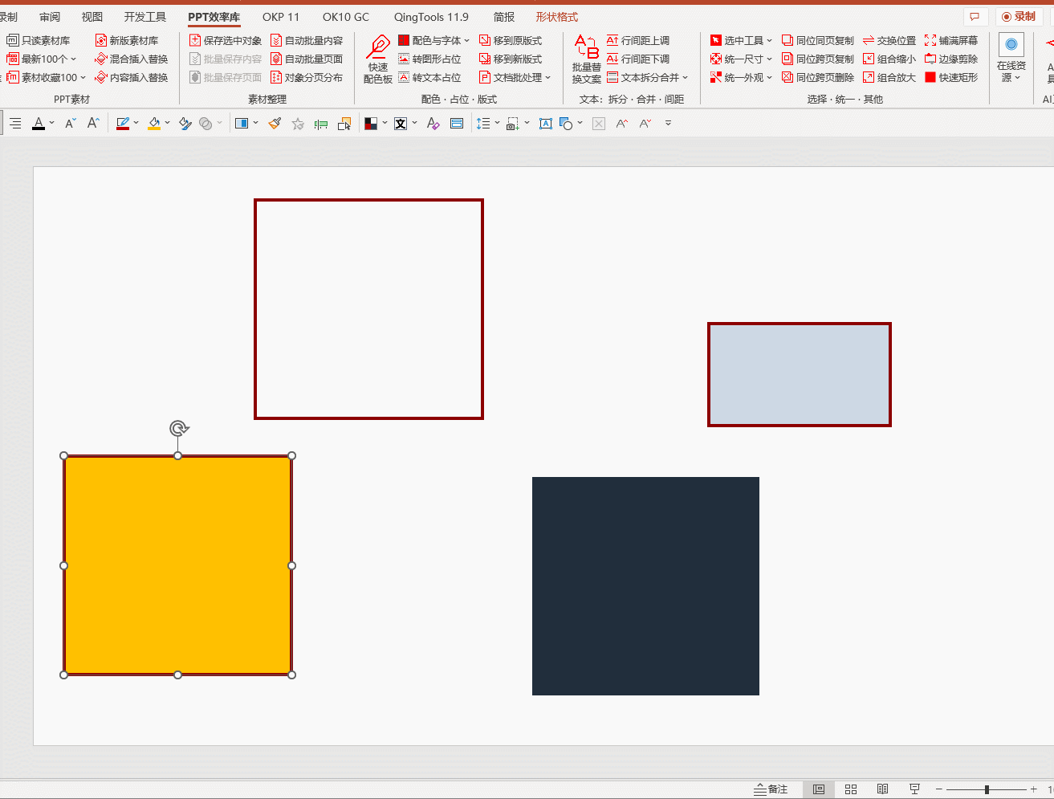Switch to QingTools 11.9 tab
Screen dimensions: 1054x799
[431, 17]
